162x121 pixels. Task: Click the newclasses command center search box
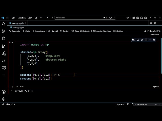tap(78, 18)
